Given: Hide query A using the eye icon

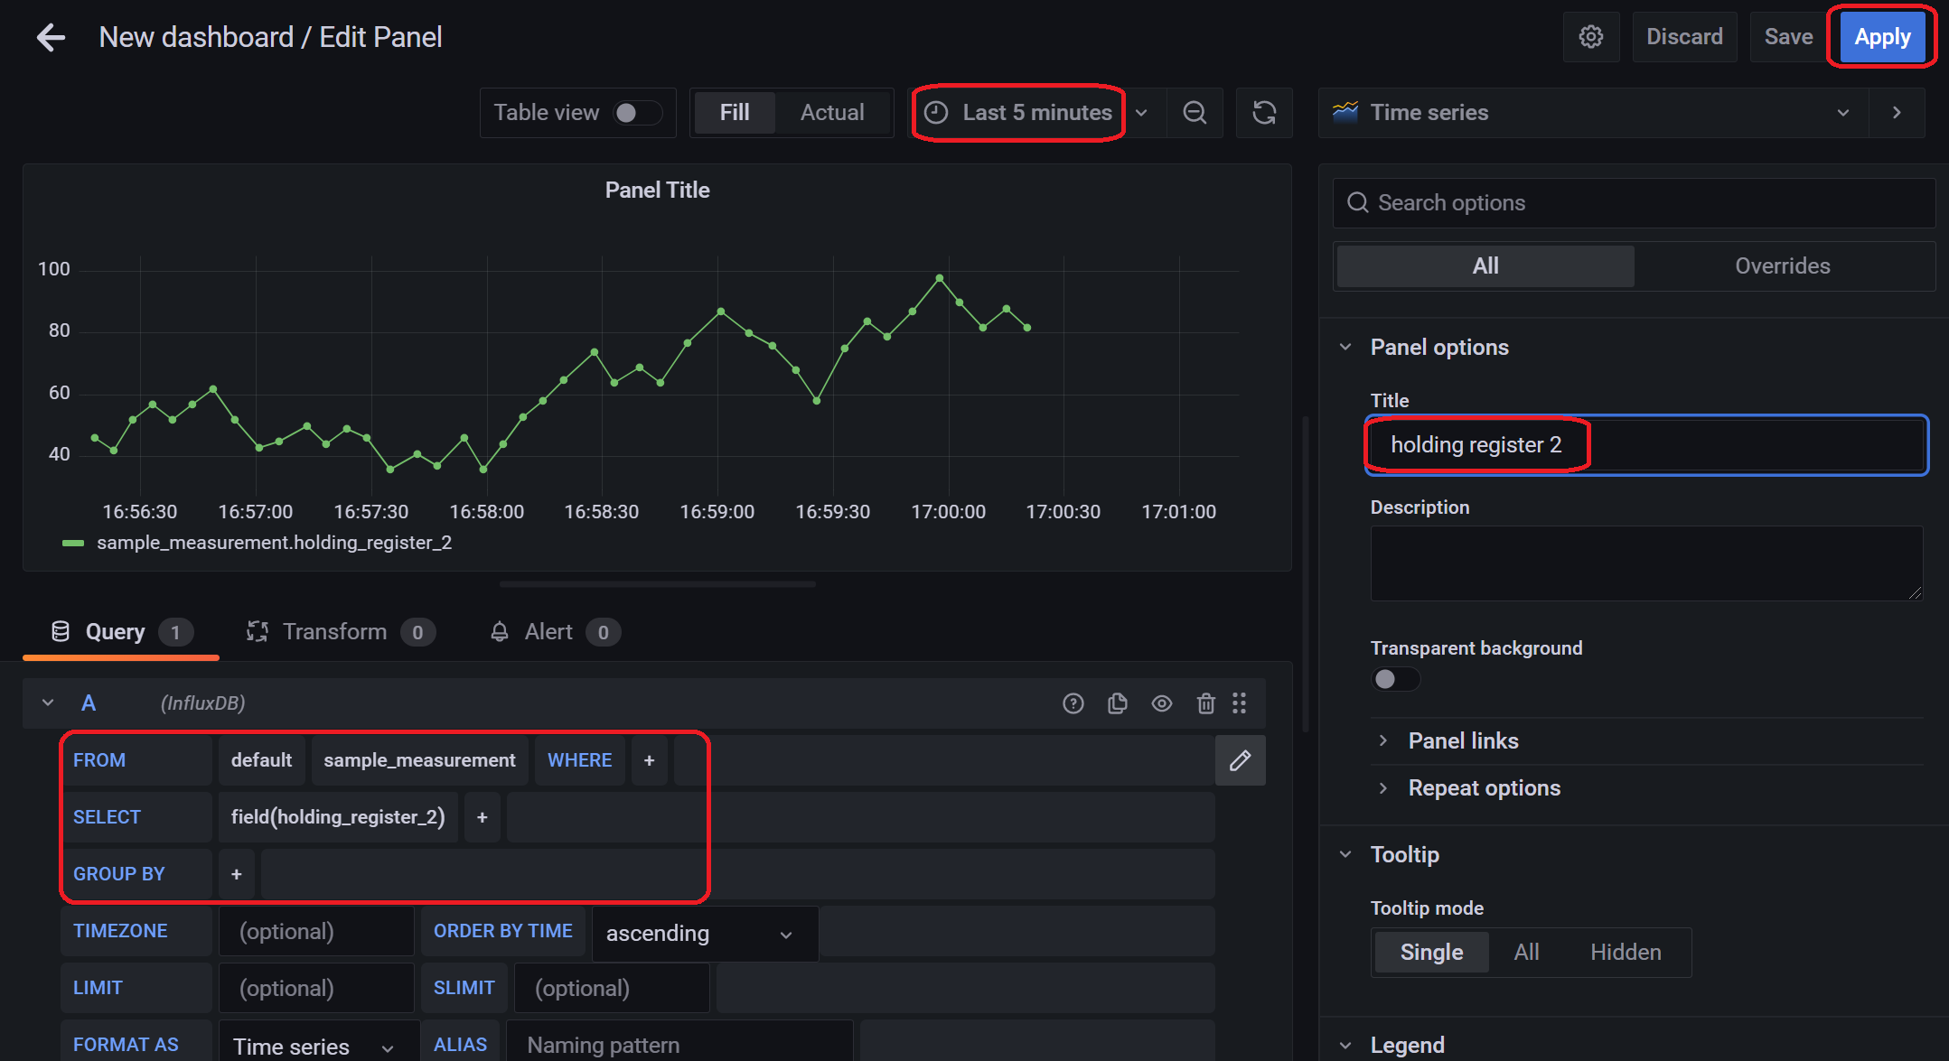Looking at the screenshot, I should 1161,703.
